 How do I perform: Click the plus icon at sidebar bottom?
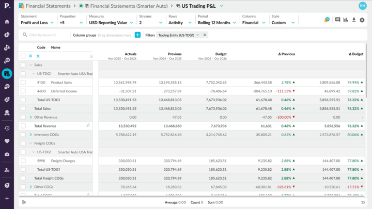pyautogui.click(x=7, y=199)
